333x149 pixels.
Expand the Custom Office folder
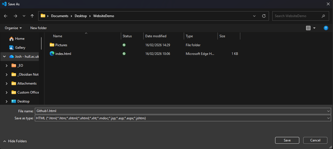pos(6,92)
